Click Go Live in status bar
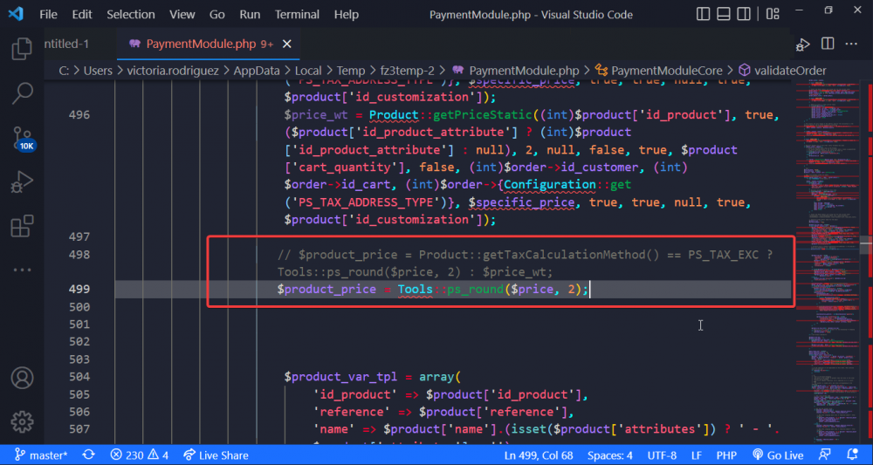873x465 pixels. pos(778,455)
